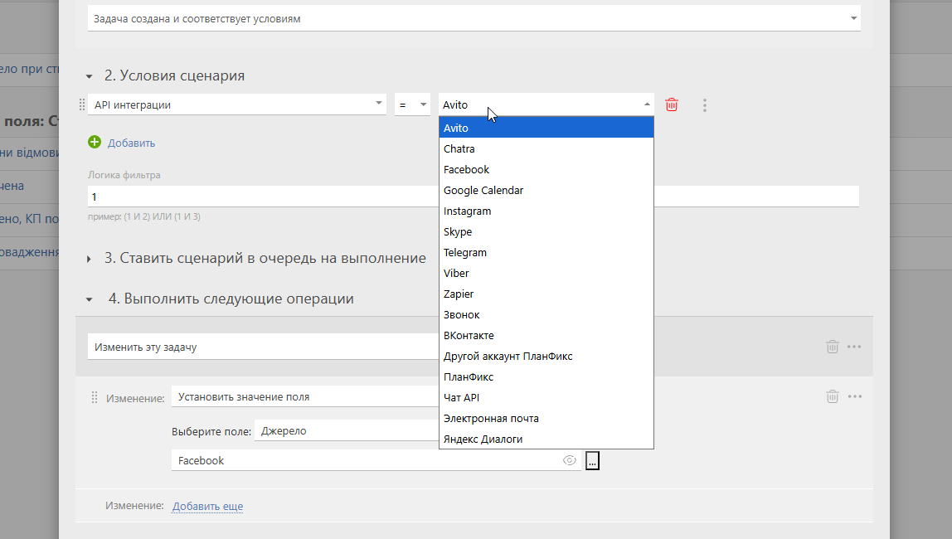Open the value picker button next to Facebook field
Screen dimensions: 952x539
[592, 460]
